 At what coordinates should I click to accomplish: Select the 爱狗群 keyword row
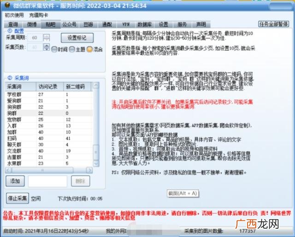coord(49,101)
